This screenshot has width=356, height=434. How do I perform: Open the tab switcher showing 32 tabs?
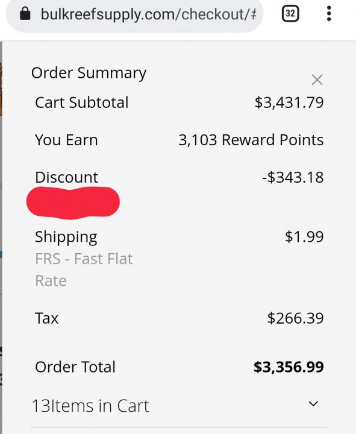[x=290, y=13]
